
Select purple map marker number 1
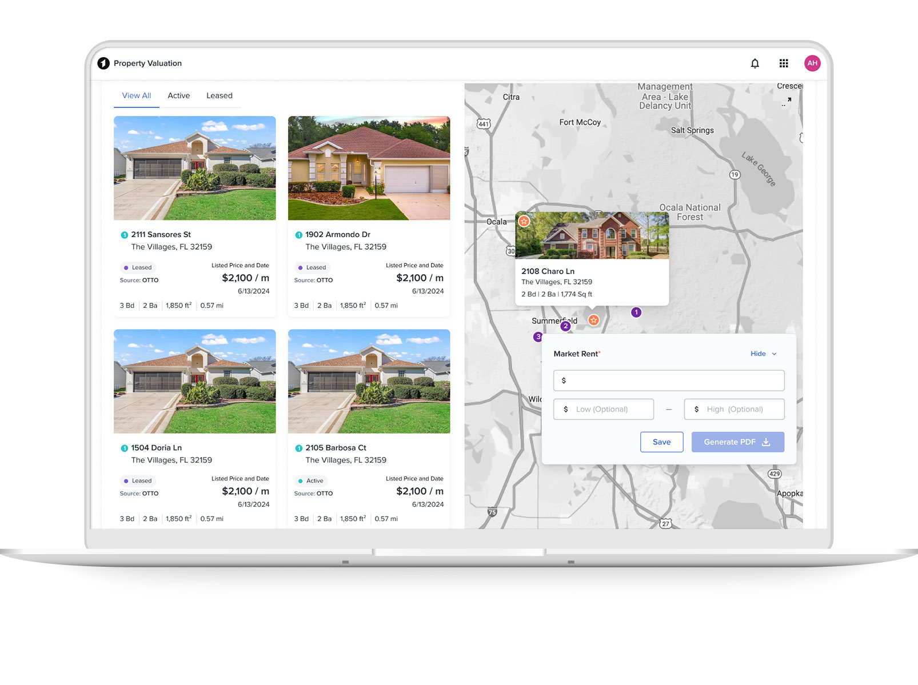coord(636,313)
